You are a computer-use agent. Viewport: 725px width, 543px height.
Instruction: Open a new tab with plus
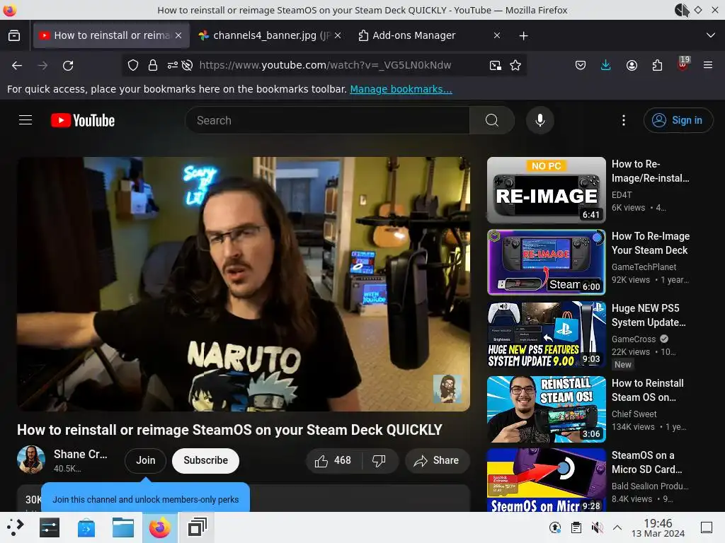[x=523, y=35]
